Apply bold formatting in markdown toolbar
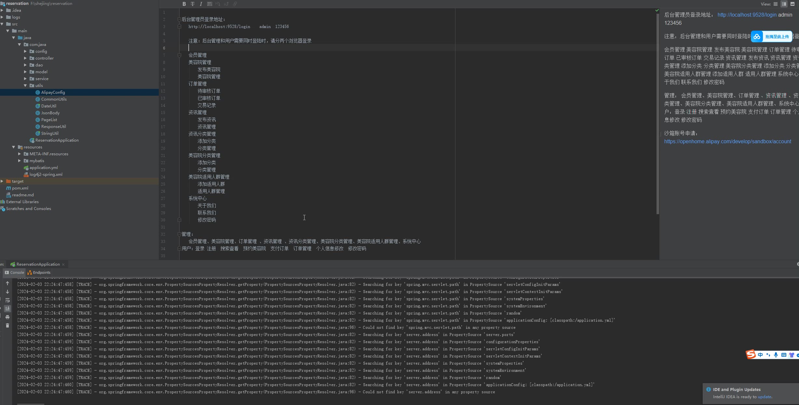This screenshot has height=405, width=799. (x=184, y=4)
